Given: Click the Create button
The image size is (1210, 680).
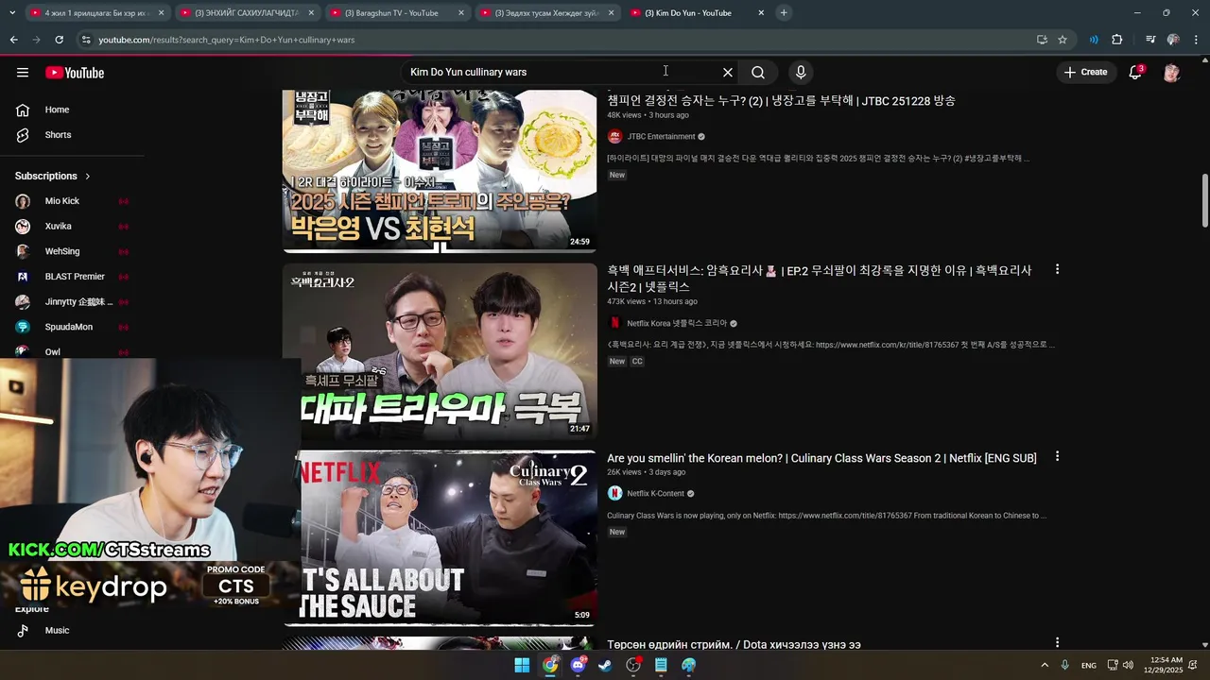Looking at the screenshot, I should [1085, 73].
